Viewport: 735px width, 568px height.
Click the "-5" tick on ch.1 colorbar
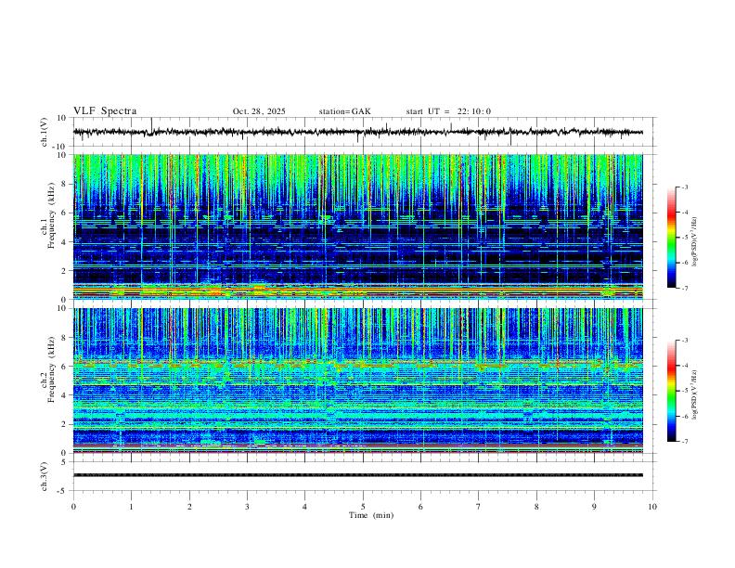pyautogui.click(x=684, y=238)
